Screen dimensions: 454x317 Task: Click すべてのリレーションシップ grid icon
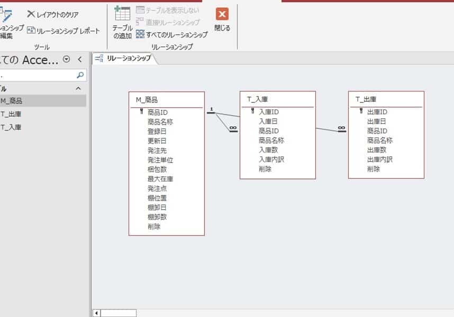[x=140, y=34]
